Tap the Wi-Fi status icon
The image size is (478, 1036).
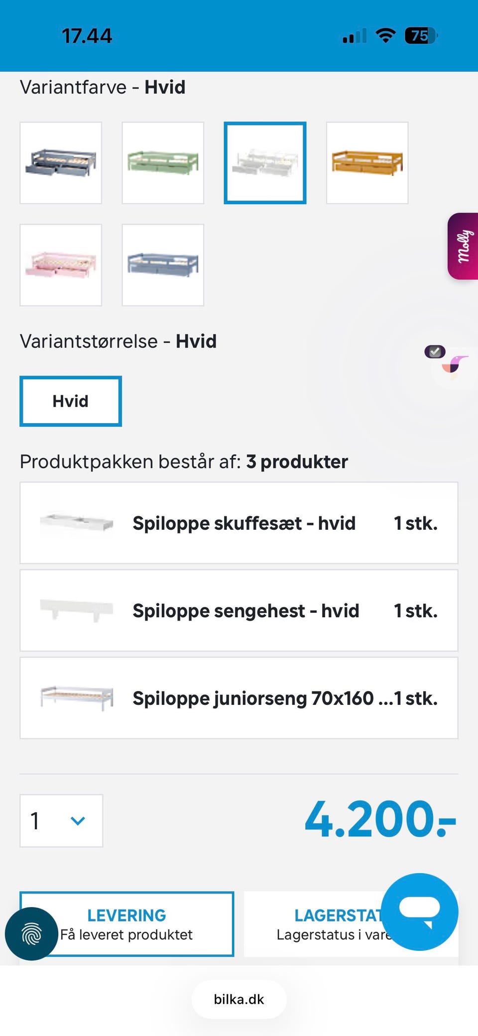pos(385,36)
